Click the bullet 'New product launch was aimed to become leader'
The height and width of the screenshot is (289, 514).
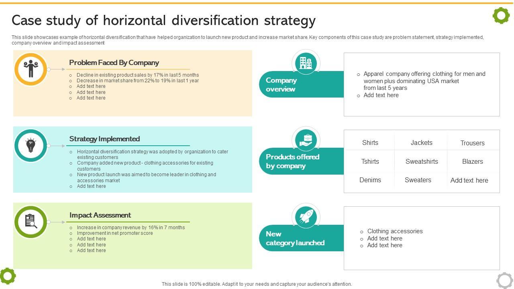[x=147, y=177]
